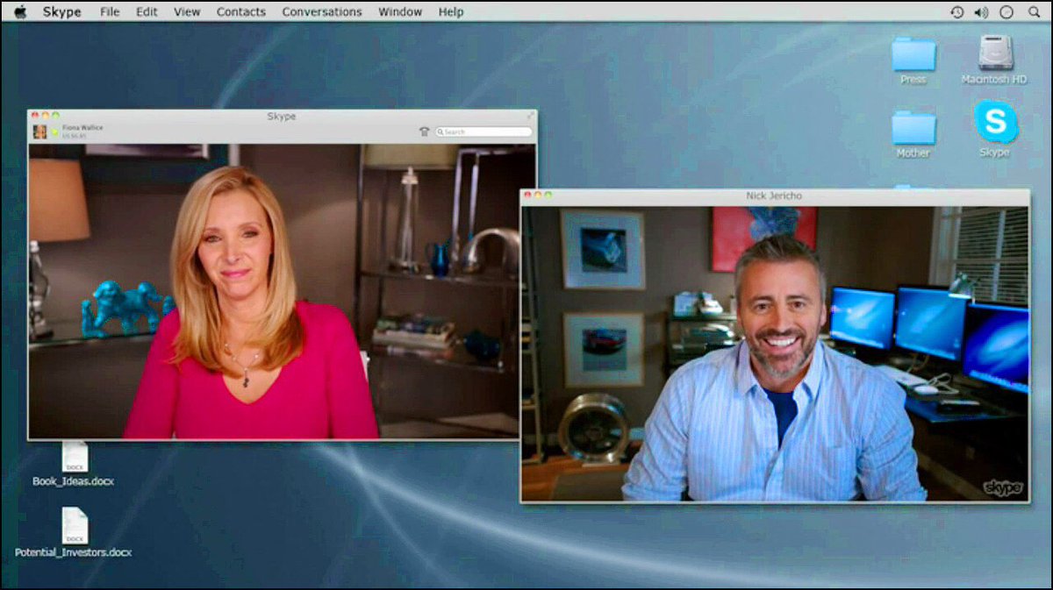Open the Help menu
The width and height of the screenshot is (1053, 590).
tap(451, 12)
